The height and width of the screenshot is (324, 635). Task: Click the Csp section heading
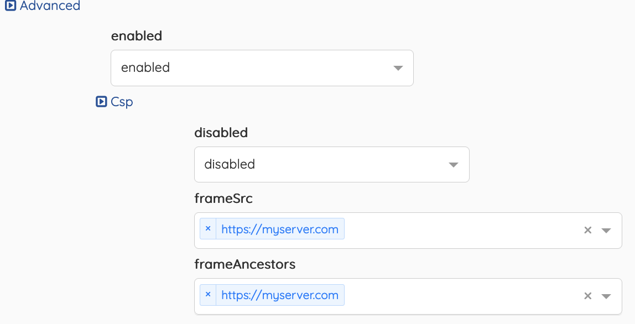(122, 102)
